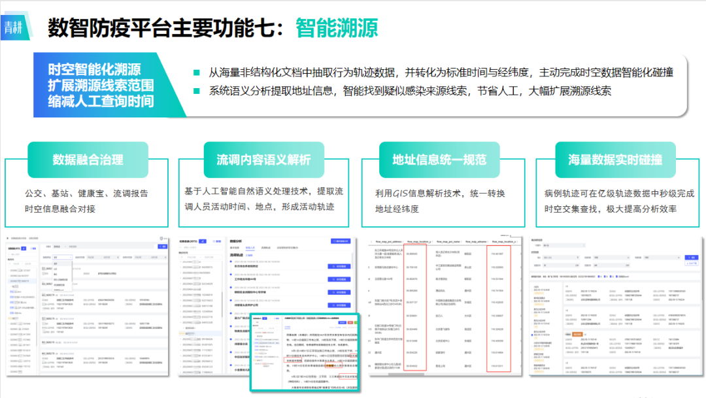Click the sort arrows on flow_map_poi_name column

coord(462,241)
